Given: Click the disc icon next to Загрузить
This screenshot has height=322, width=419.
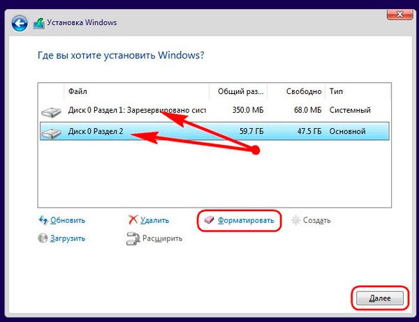Looking at the screenshot, I should coord(43,238).
